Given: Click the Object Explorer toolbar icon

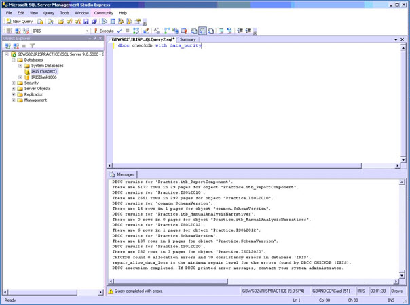Looking at the screenshot, I should [121, 22].
